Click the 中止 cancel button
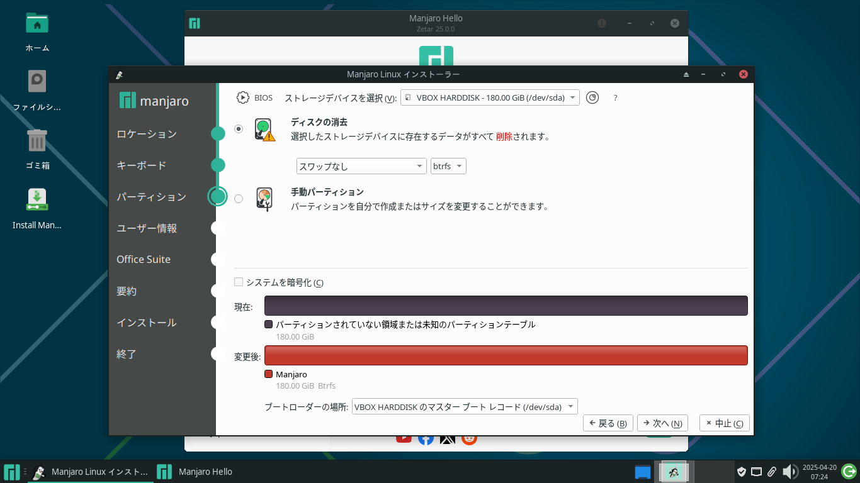 click(725, 423)
